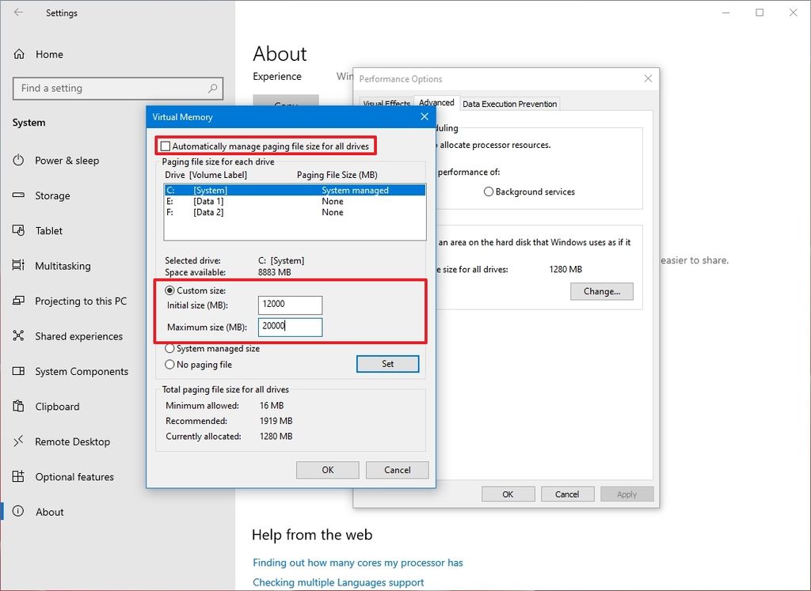The image size is (811, 591).
Task: Check Automatically manage paging file size for all drives
Action: pos(165,146)
